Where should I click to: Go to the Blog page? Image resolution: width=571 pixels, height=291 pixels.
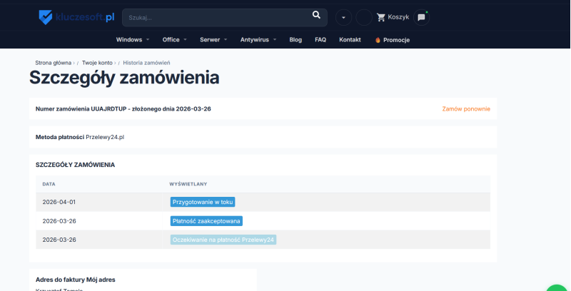pos(295,40)
